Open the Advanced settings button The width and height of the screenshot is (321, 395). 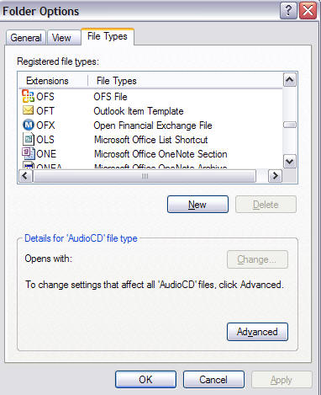pos(257,332)
